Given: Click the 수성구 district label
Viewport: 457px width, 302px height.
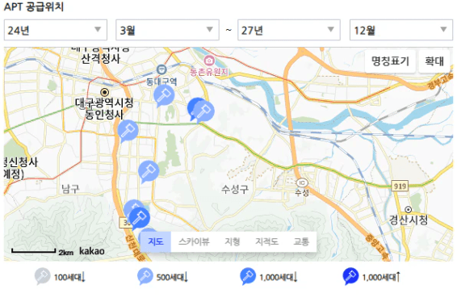Looking at the screenshot, I should click(235, 189).
